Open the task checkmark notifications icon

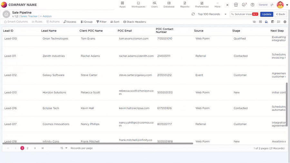244,5
